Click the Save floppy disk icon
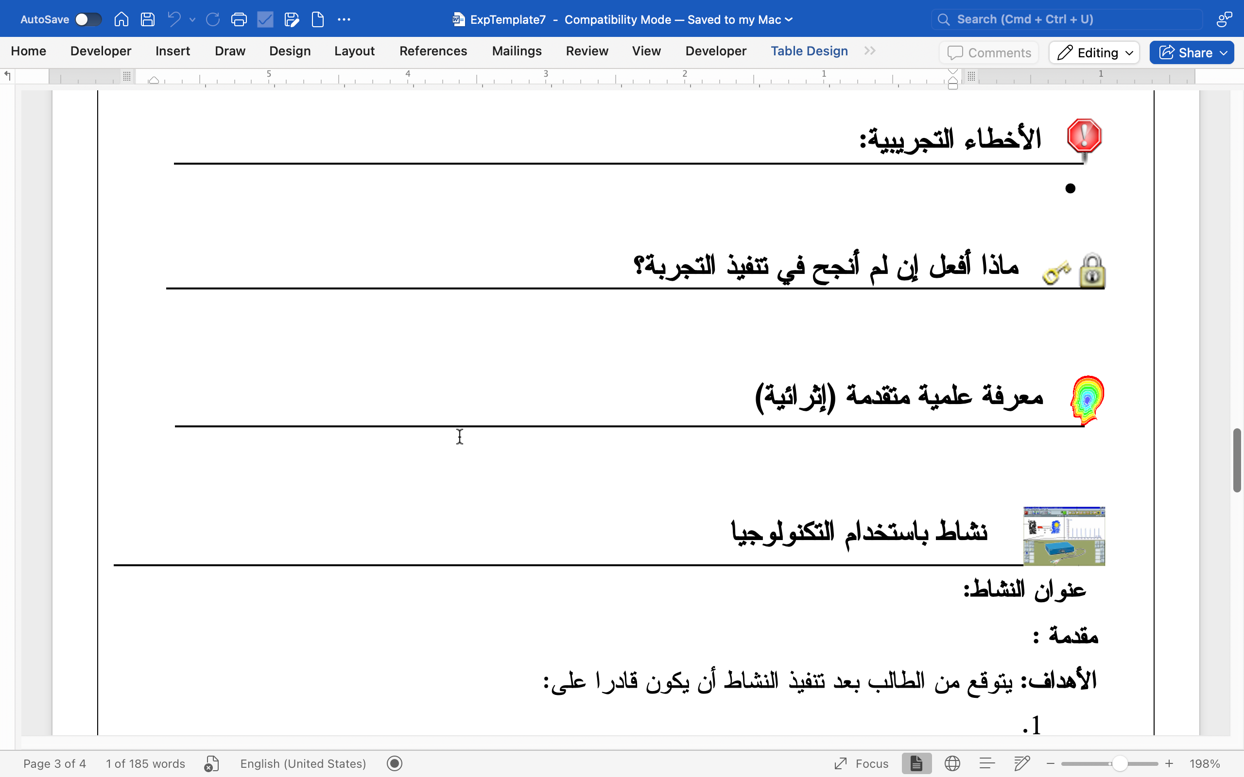1244x777 pixels. click(x=148, y=19)
